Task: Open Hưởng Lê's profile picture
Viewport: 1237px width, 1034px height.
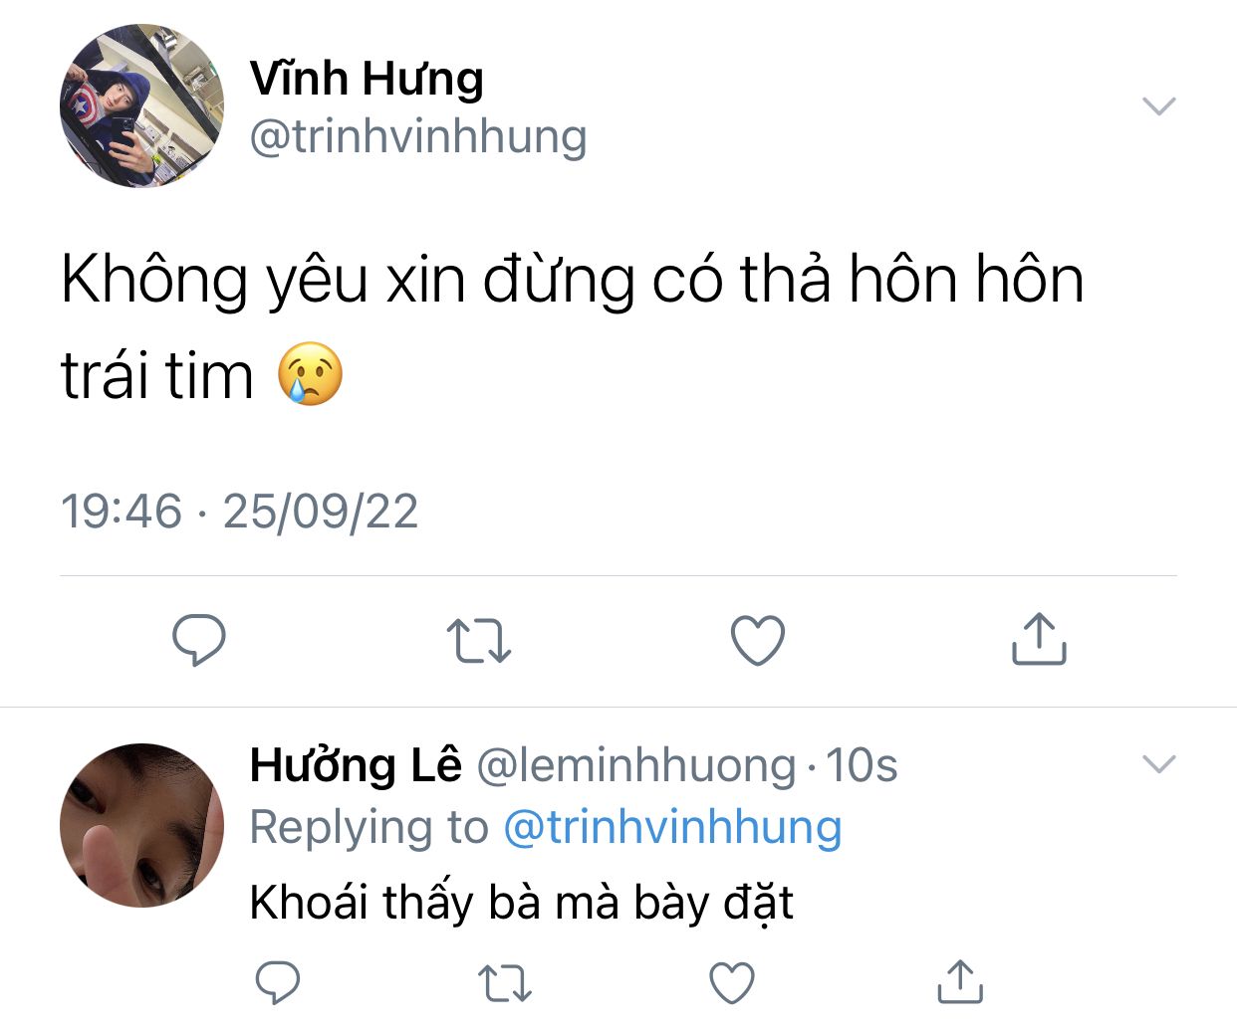Action: coord(141,825)
